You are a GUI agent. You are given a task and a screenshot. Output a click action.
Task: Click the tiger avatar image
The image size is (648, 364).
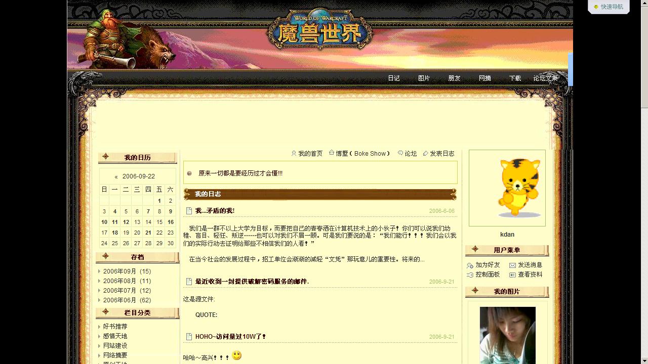(507, 188)
